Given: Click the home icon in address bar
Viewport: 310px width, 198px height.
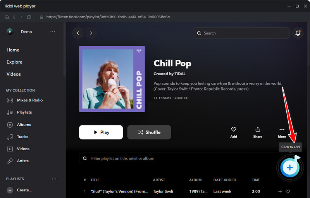Looking at the screenshot, I should [7, 17].
